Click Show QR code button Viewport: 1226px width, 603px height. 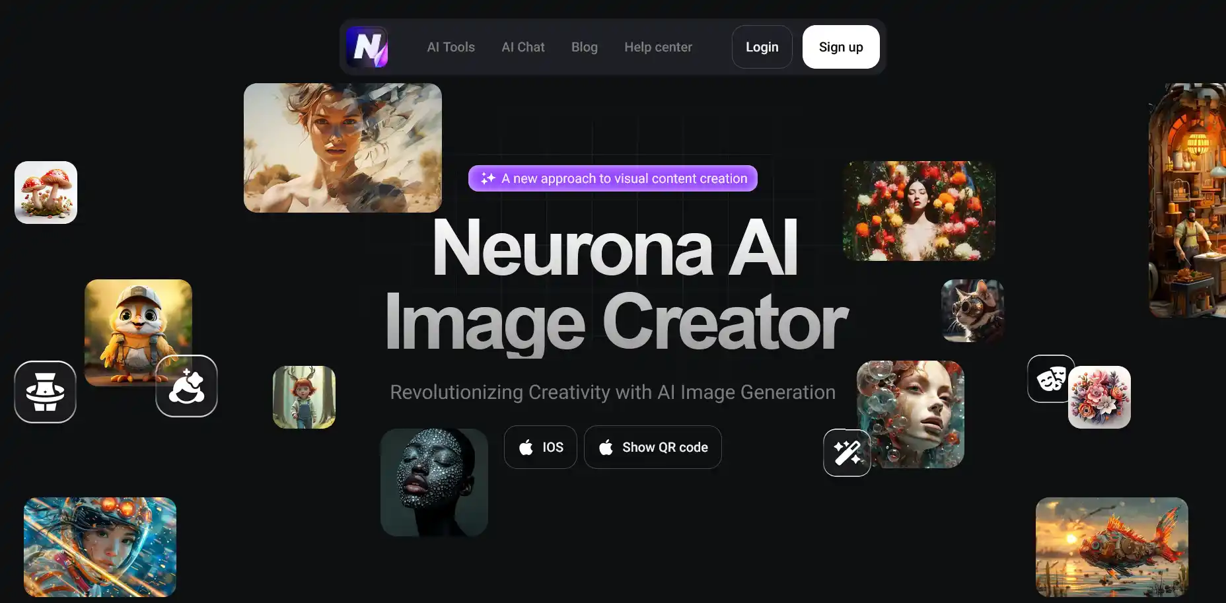653,447
